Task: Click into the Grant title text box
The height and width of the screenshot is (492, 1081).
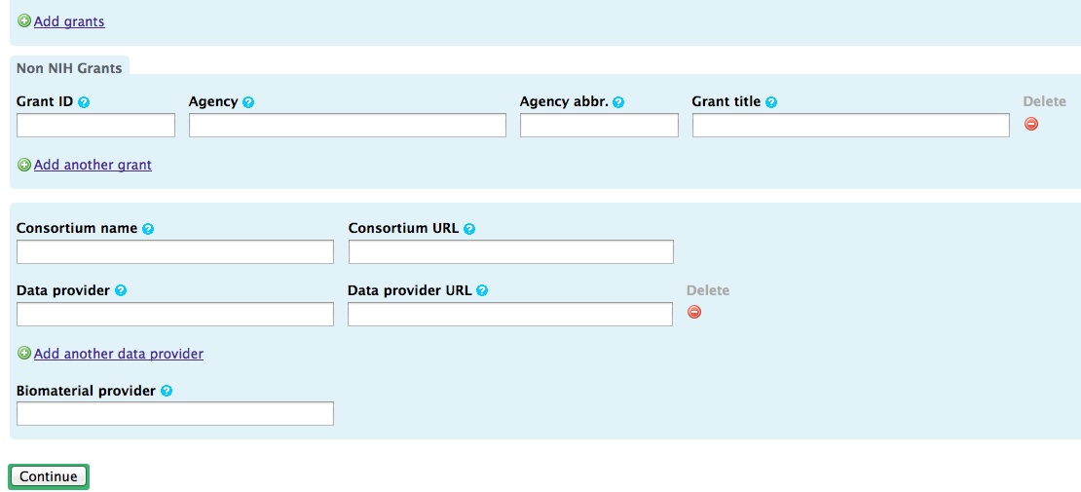Action: 850,125
